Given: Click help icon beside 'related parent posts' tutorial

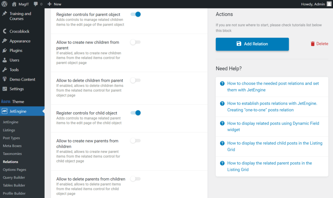Looking at the screenshot, I should [222, 163].
